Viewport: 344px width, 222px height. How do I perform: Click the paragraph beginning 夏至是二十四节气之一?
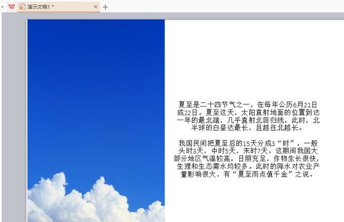tap(248, 116)
